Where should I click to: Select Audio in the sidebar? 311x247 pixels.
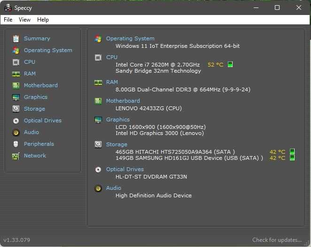[x=31, y=132]
